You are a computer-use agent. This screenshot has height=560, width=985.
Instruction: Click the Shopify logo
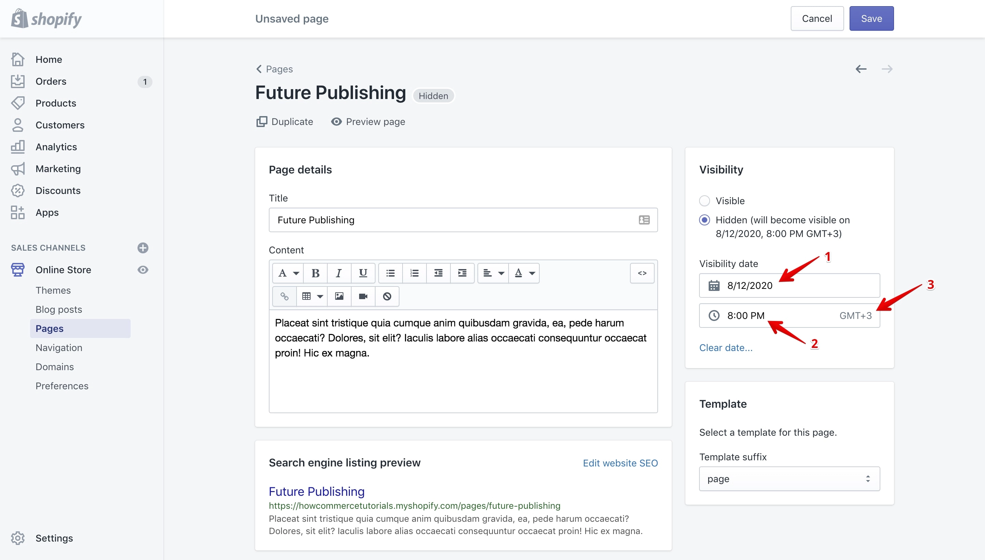[x=46, y=18]
